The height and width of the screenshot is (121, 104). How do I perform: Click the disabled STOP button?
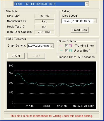coord(36,56)
